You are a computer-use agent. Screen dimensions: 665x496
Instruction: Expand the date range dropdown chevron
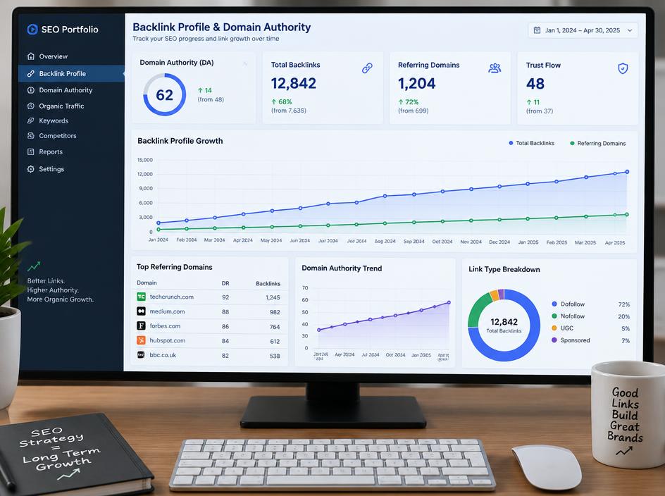pos(630,30)
